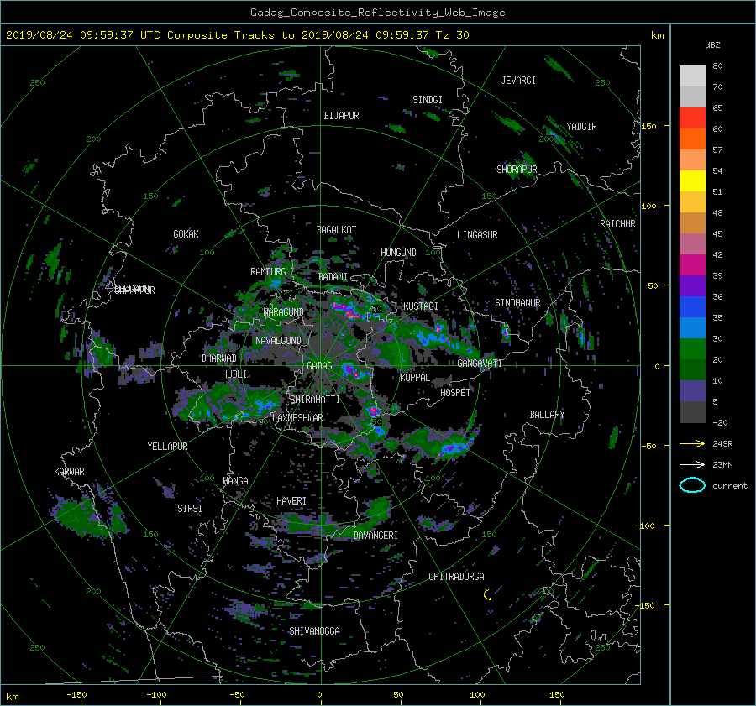Click the CHITRADURGA city label
The height and width of the screenshot is (706, 756).
[x=457, y=577]
